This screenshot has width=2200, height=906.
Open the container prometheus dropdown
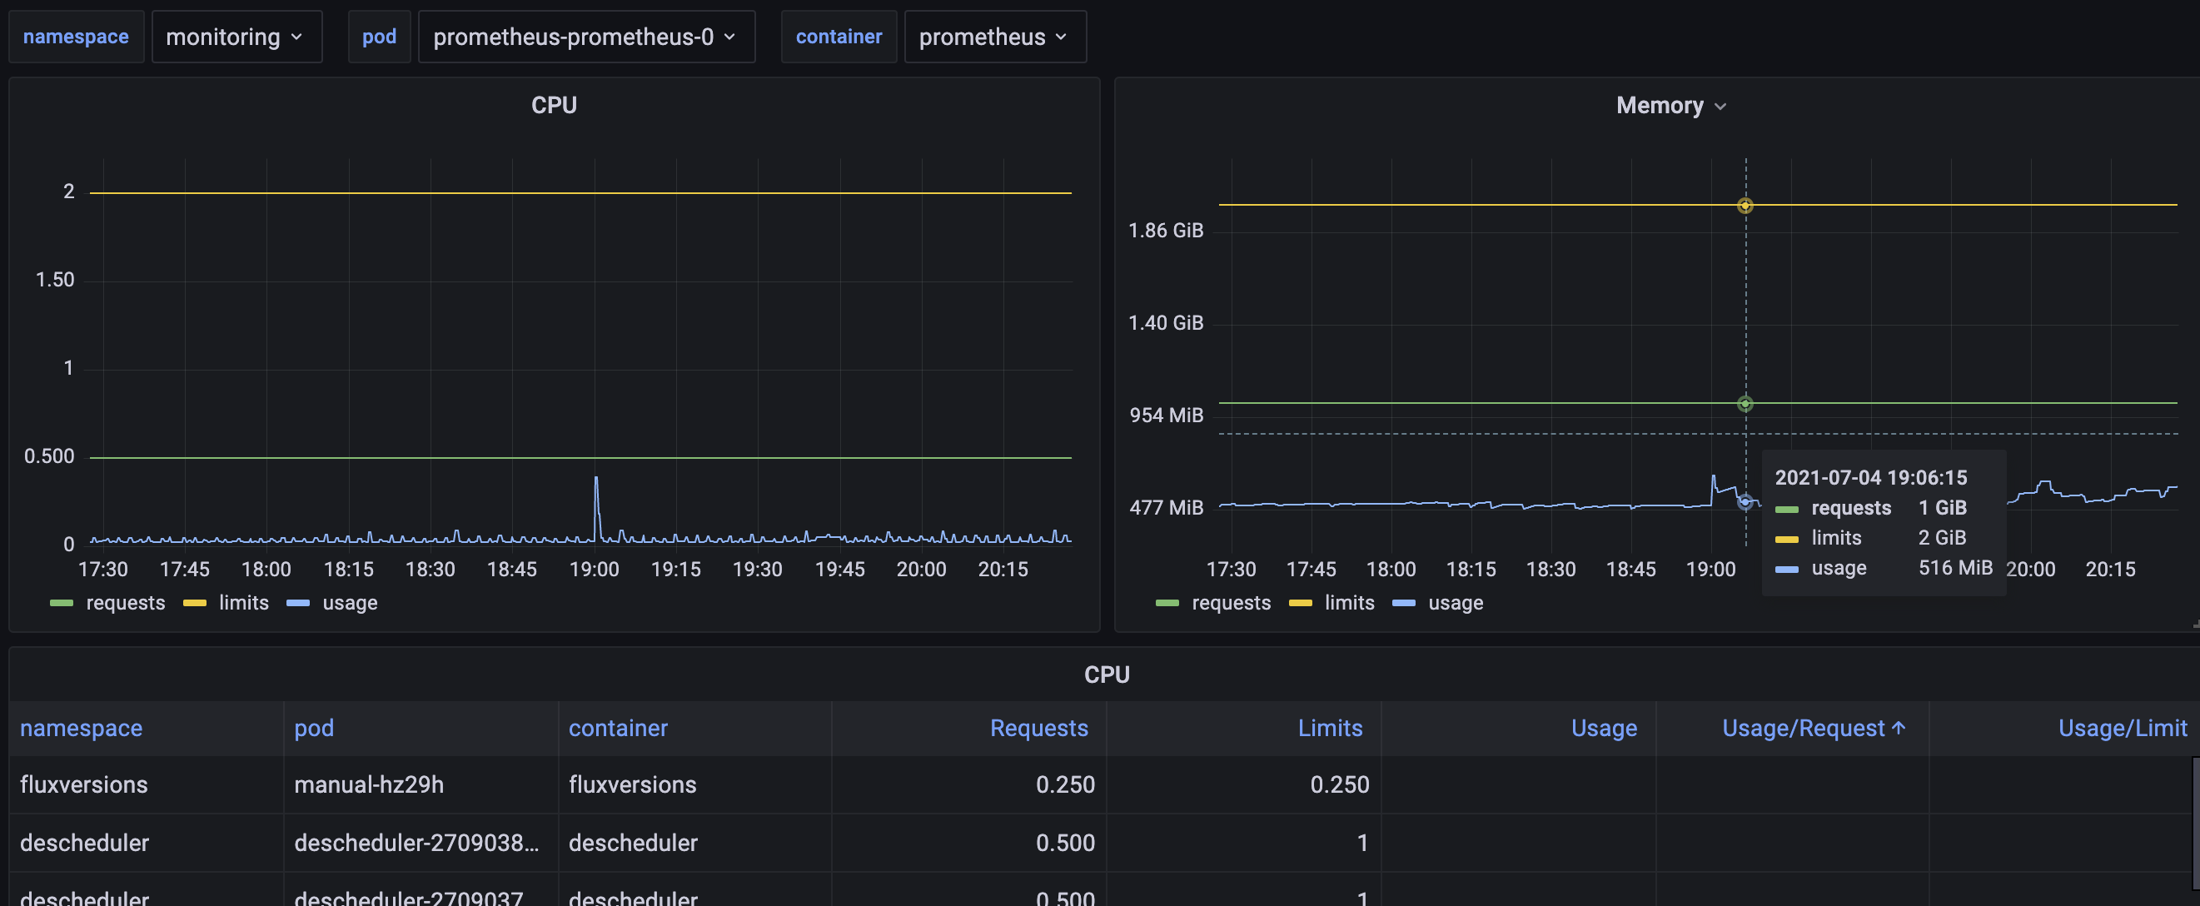pyautogui.click(x=994, y=37)
